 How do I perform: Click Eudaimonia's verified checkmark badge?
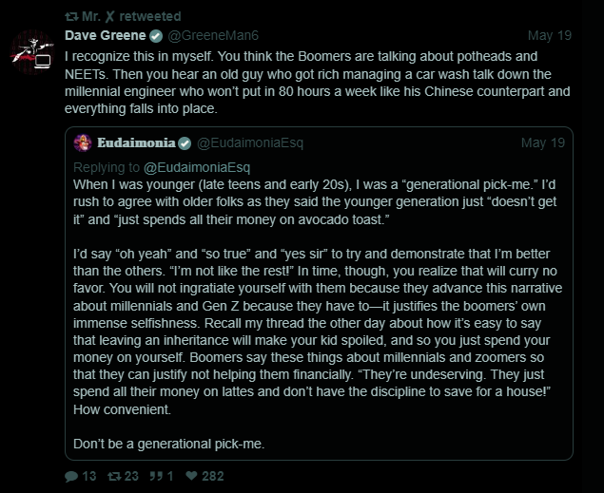click(x=185, y=142)
